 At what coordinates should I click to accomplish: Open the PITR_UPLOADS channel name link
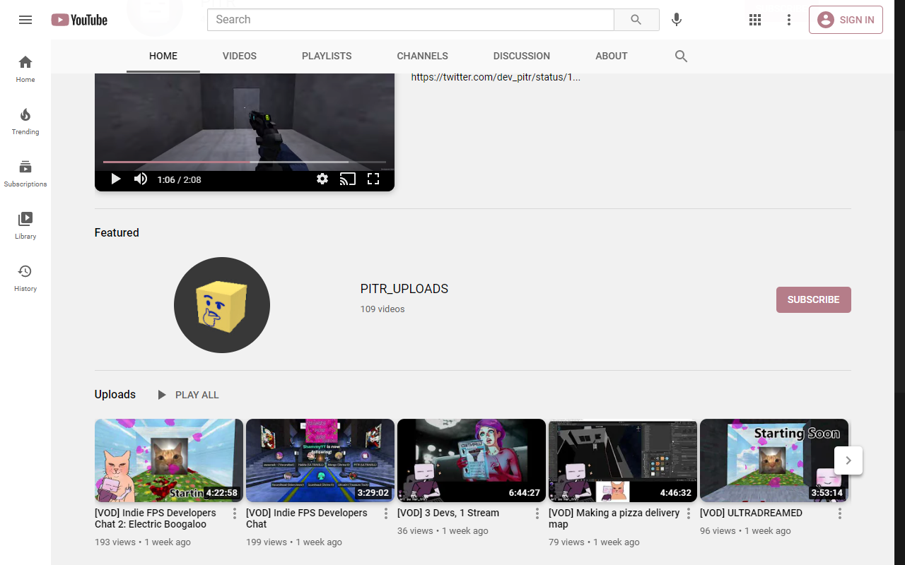click(404, 289)
